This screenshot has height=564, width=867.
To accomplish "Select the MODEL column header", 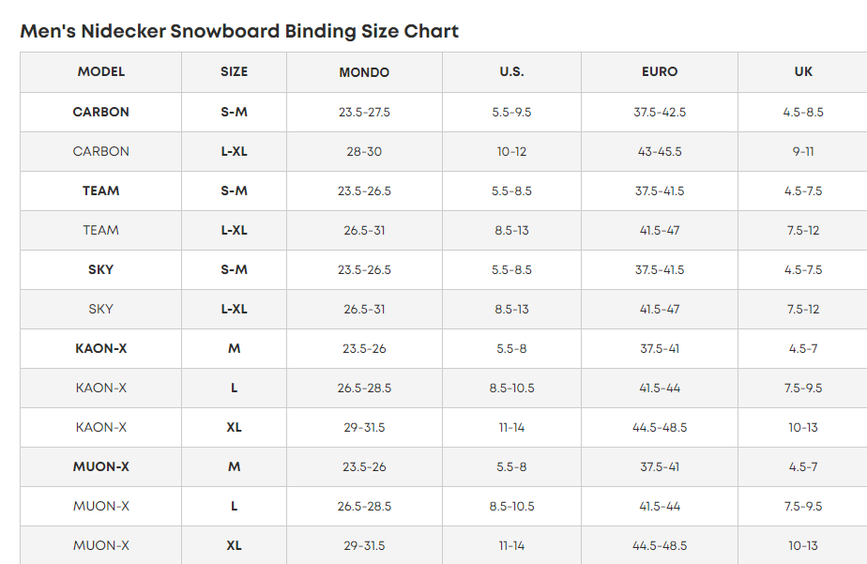I will coord(101,71).
